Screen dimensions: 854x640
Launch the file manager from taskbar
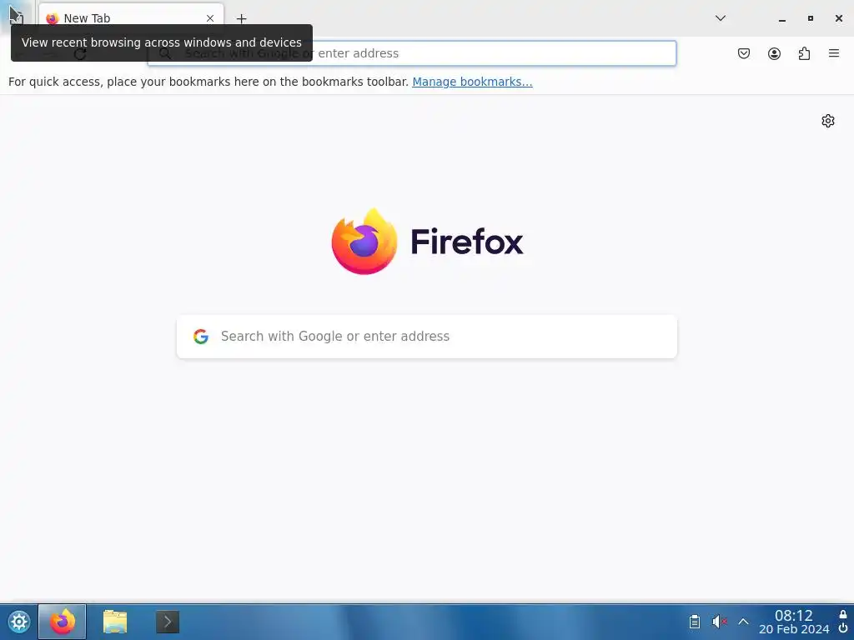115,622
